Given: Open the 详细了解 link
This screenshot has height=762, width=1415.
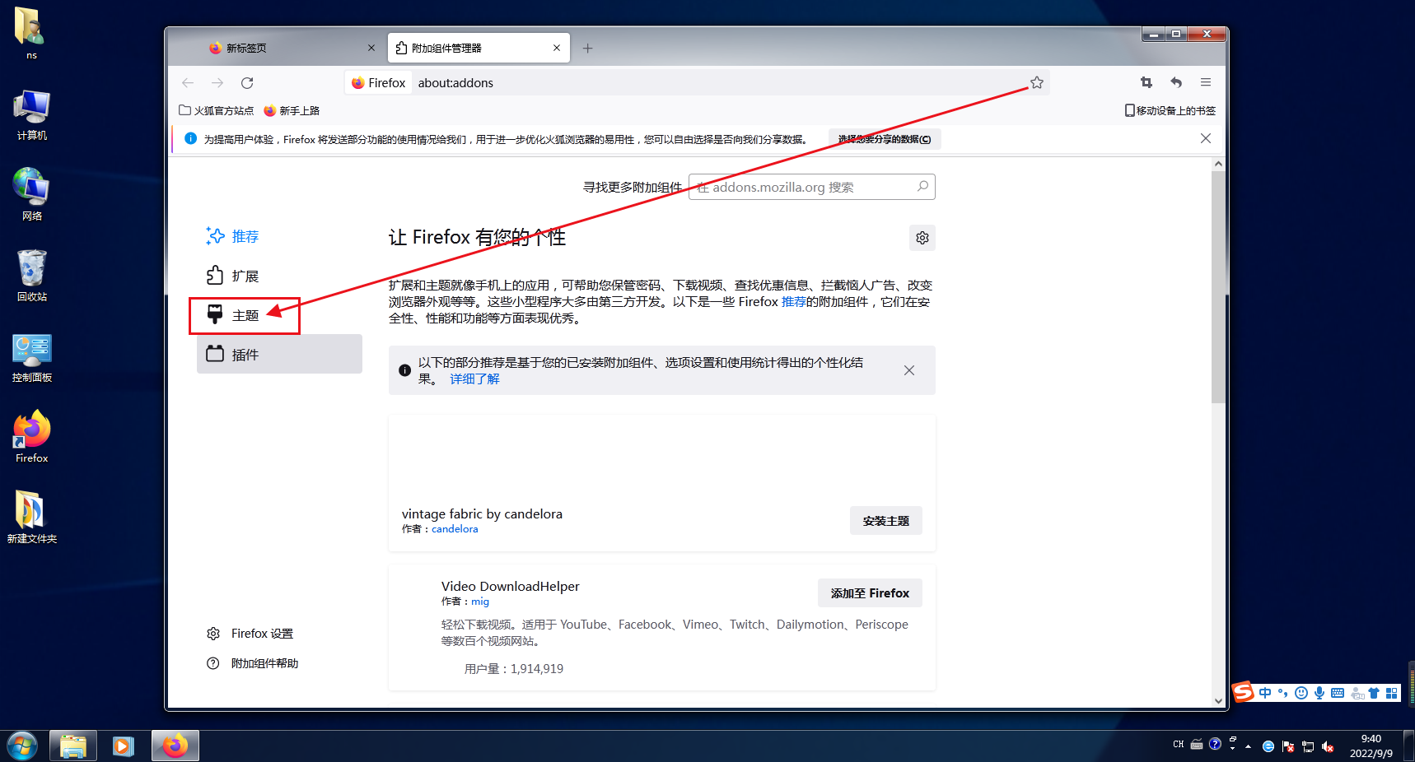Looking at the screenshot, I should [475, 379].
